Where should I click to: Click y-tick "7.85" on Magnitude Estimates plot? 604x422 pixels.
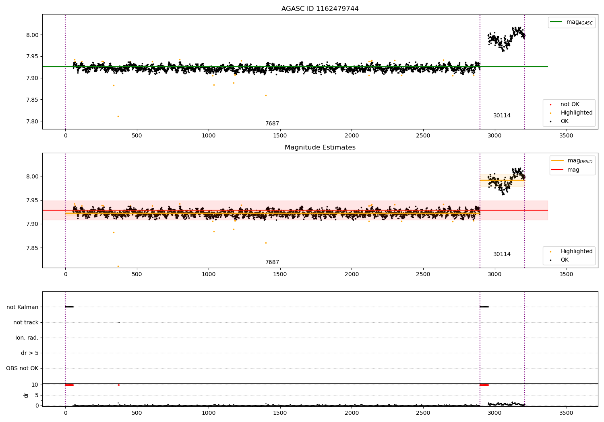(x=32, y=248)
